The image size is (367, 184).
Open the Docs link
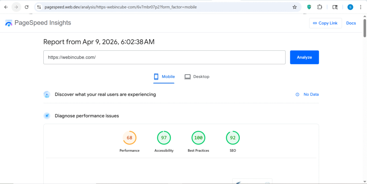[351, 23]
